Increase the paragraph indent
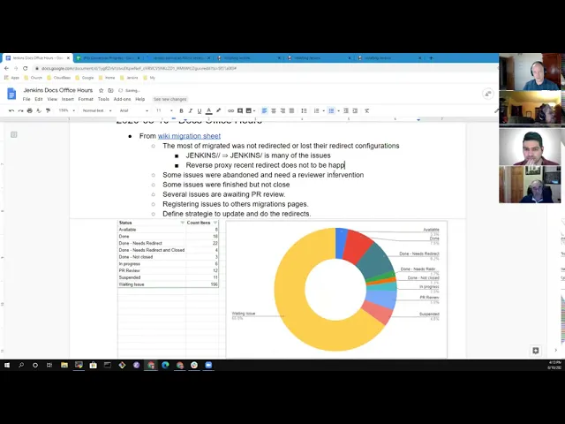The width and height of the screenshot is (565, 424). pyautogui.click(x=355, y=110)
